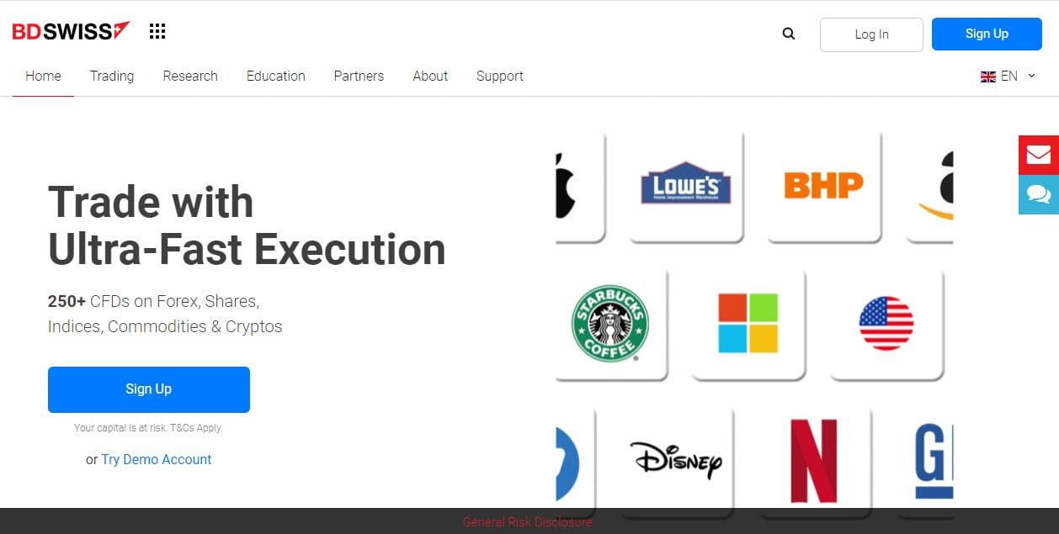1059x534 pixels.
Task: Open the General Risk Disclosure link
Action: coord(528,522)
